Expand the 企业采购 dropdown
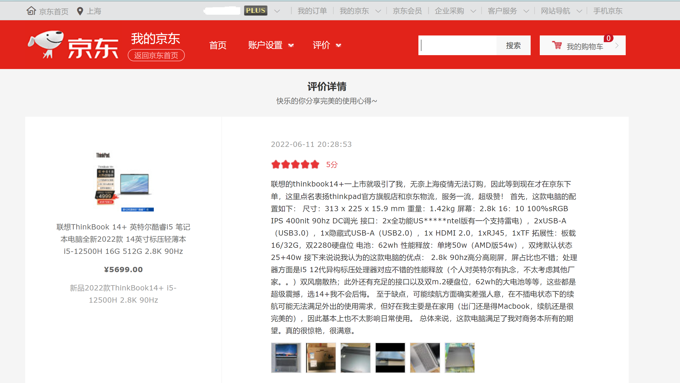Image resolution: width=680 pixels, height=383 pixels. point(473,11)
